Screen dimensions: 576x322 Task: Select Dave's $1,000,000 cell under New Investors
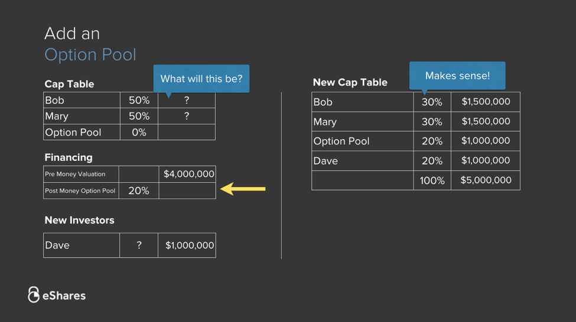pos(189,245)
